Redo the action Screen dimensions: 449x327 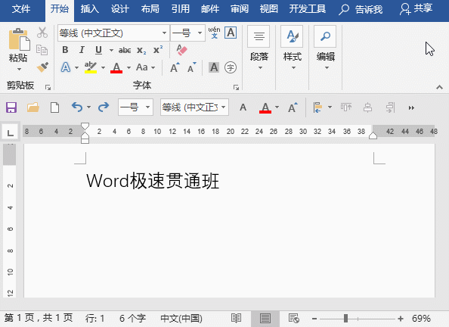tap(104, 107)
